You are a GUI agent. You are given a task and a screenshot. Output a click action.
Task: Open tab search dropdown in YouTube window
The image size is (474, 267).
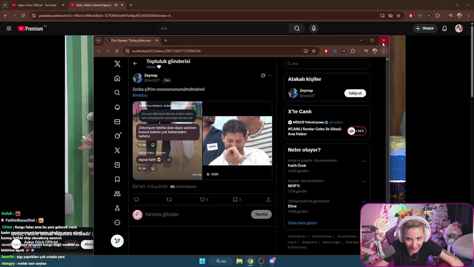coord(5,5)
